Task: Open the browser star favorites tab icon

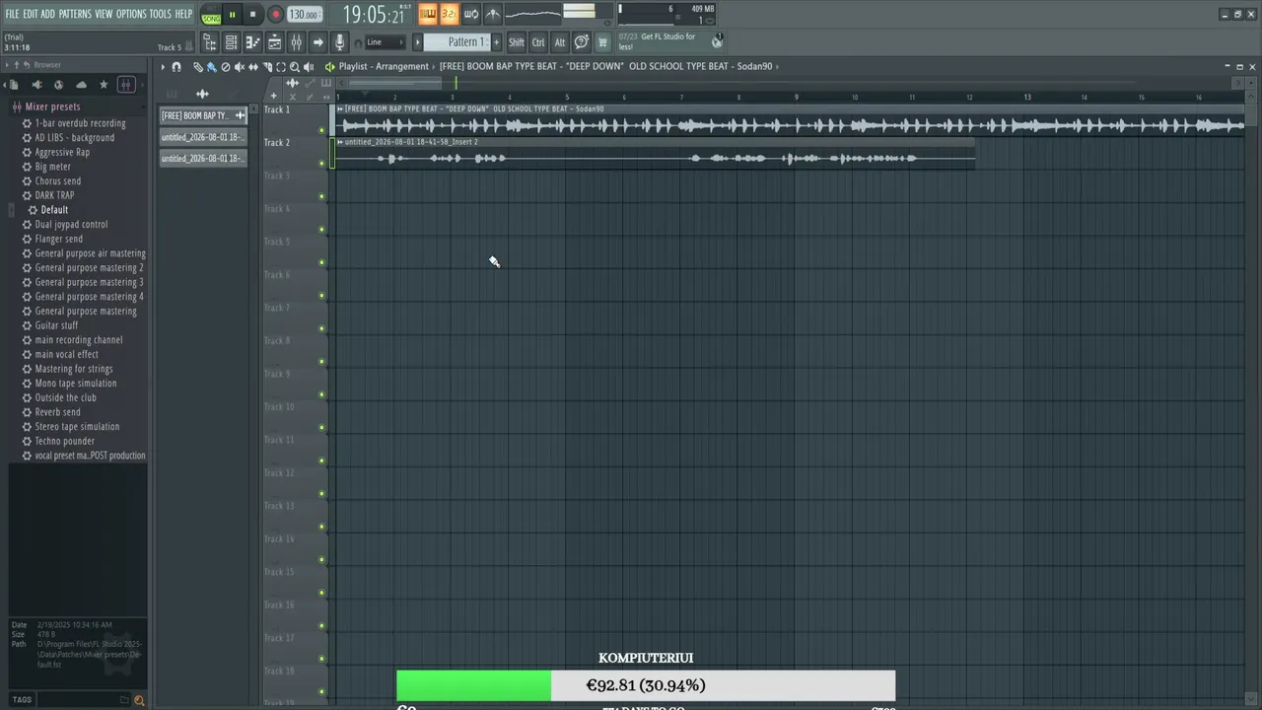Action: click(104, 85)
